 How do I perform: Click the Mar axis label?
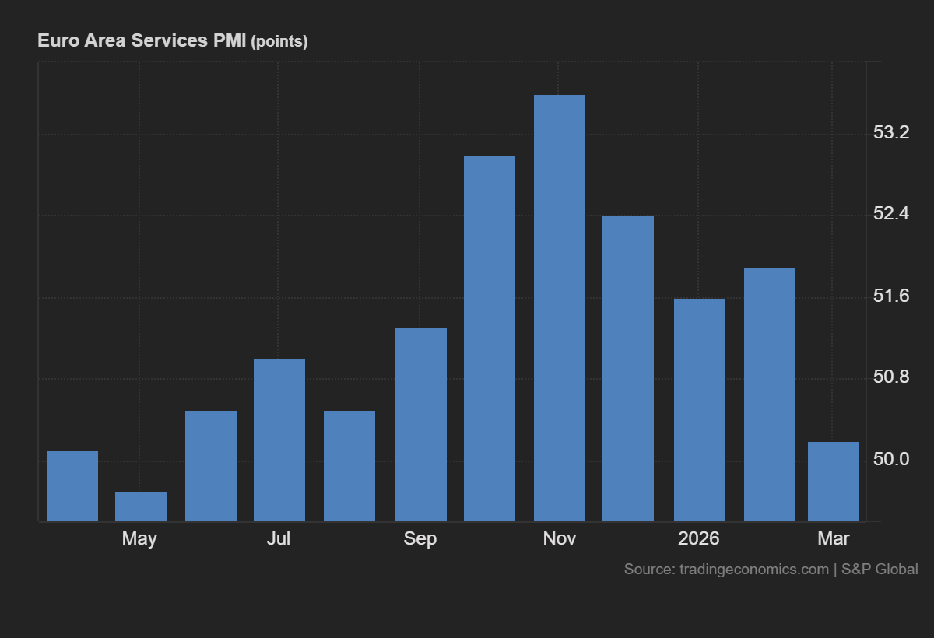click(x=834, y=538)
